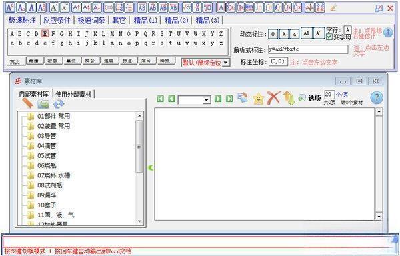Viewport: 400px width, 256px height.
Task: Click the 标点 character set button
Action: (127, 61)
